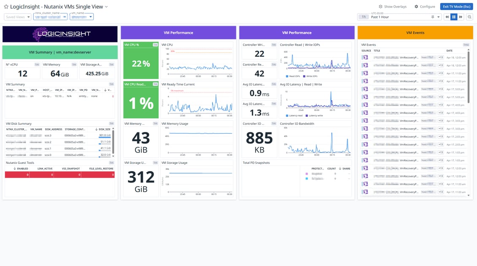Image resolution: width=477 pixels, height=266 pixels.
Task: Click scroll-down arrow in VM Disk Summary
Action: pyautogui.click(x=113, y=156)
